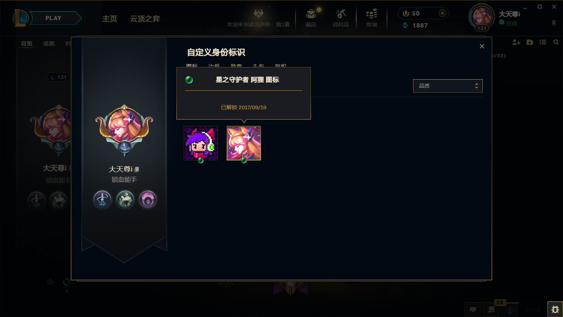Select the purple third token badge
This screenshot has height=317, width=563.
pos(147,199)
